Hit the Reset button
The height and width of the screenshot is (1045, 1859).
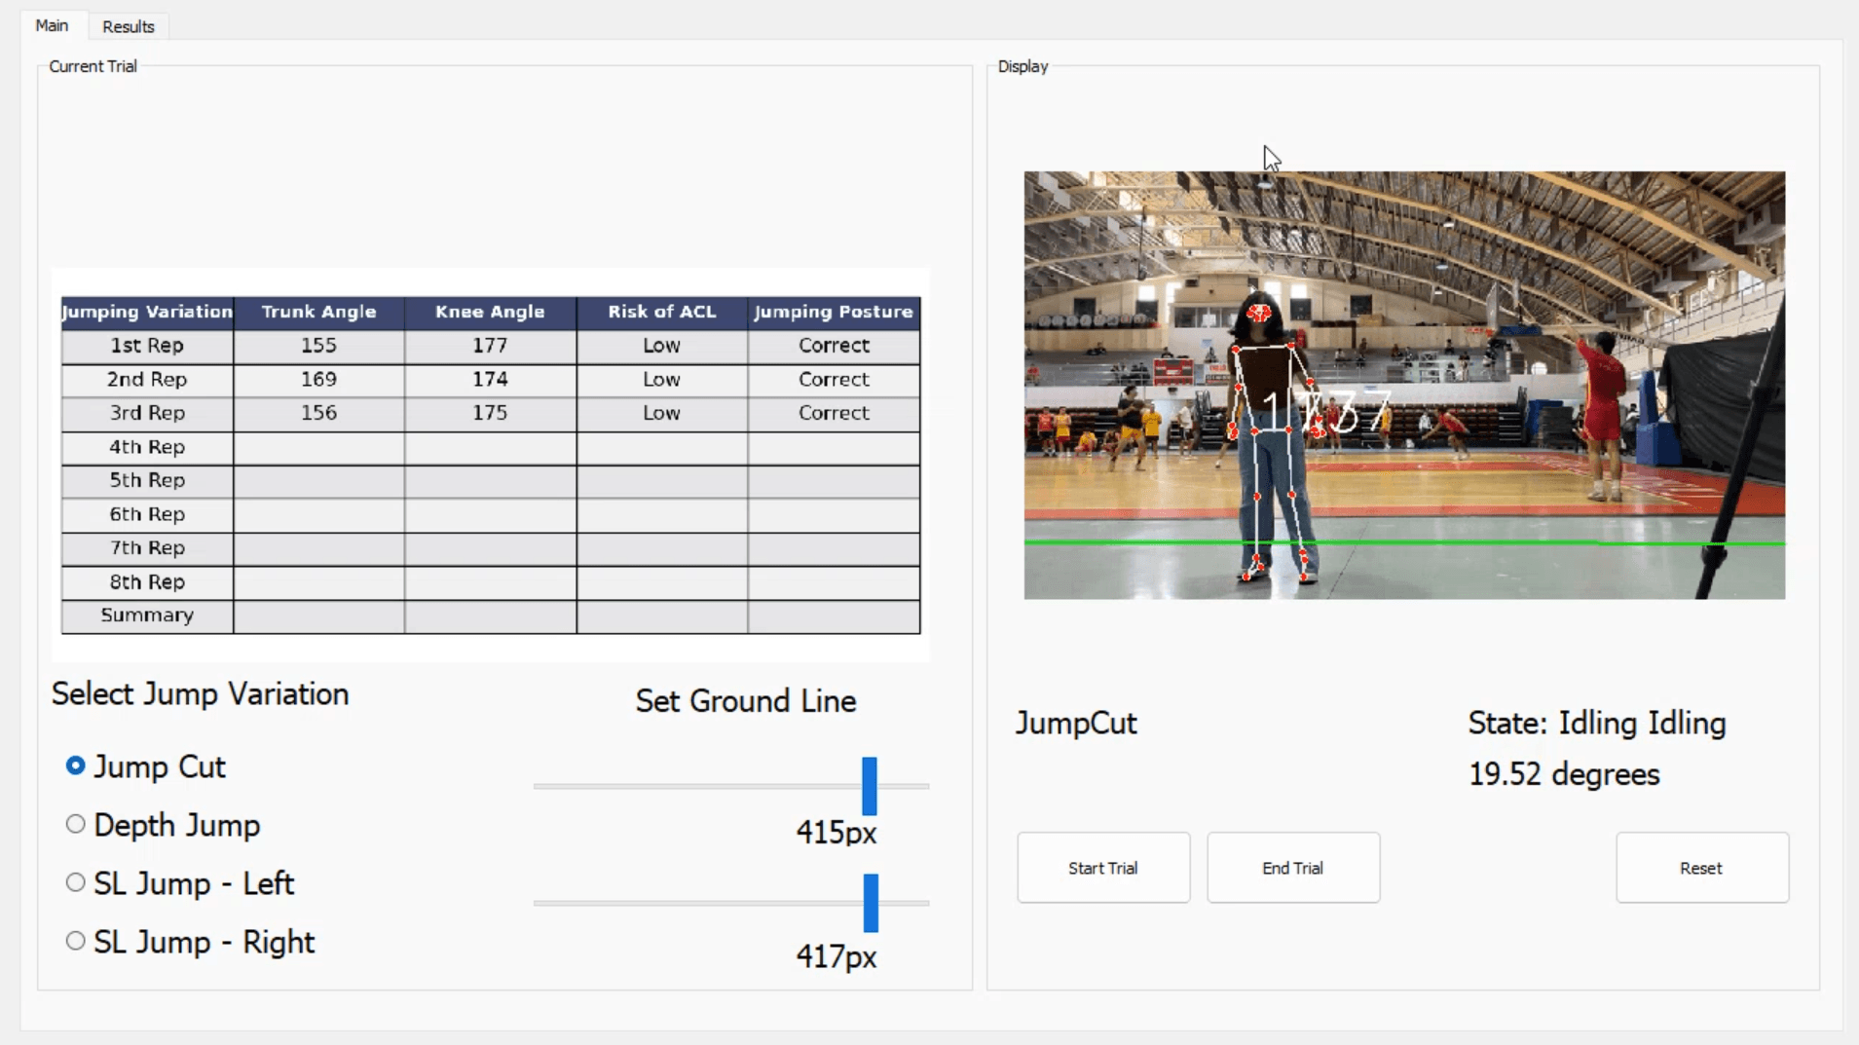coord(1700,868)
